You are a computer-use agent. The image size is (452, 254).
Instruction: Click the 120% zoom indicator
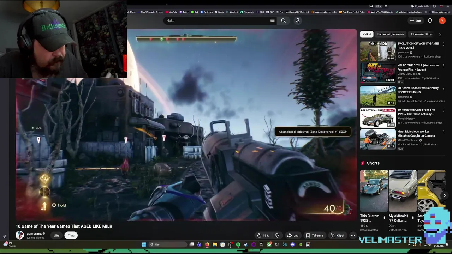coord(378,6)
